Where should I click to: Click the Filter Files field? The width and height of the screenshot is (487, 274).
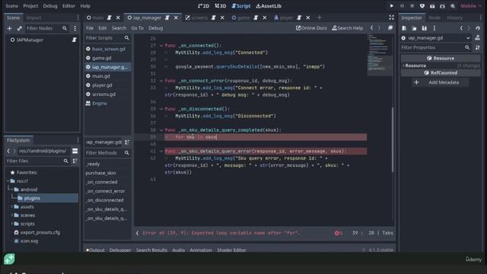(37, 161)
